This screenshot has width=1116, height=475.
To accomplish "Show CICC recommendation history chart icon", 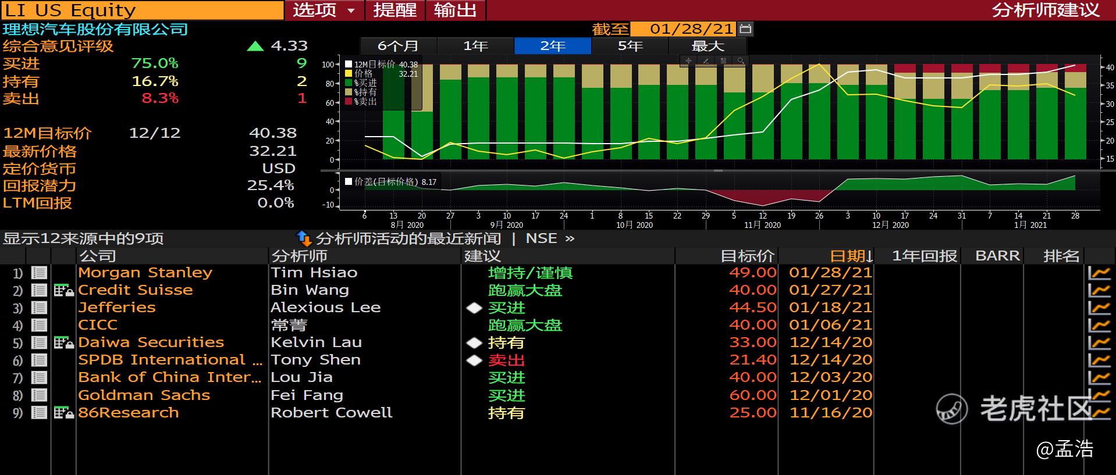I will (1100, 325).
